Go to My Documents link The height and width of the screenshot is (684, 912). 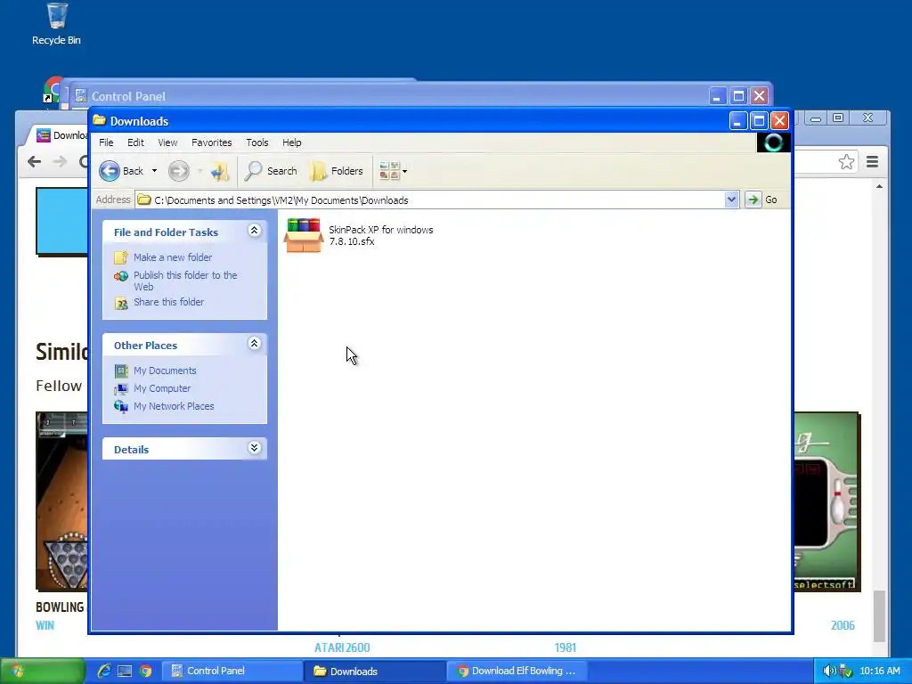(165, 370)
